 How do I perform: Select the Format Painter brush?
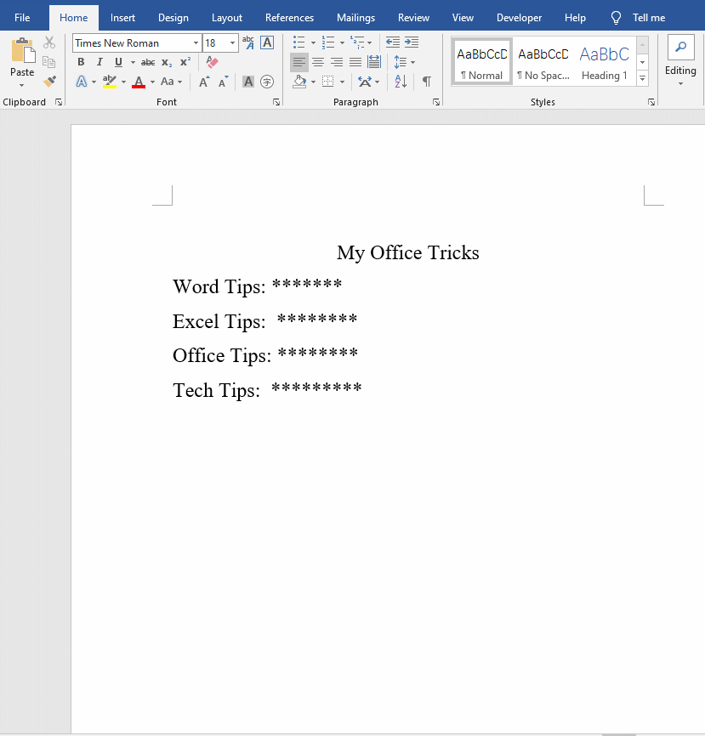(48, 82)
